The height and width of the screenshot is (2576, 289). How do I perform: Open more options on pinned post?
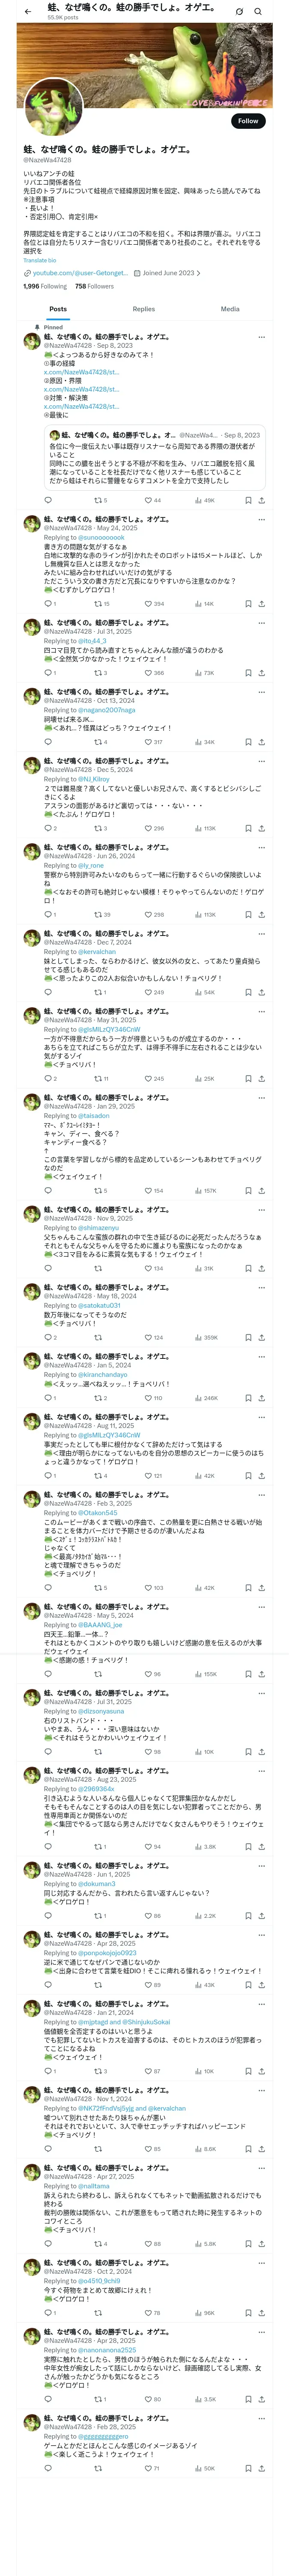(262, 337)
